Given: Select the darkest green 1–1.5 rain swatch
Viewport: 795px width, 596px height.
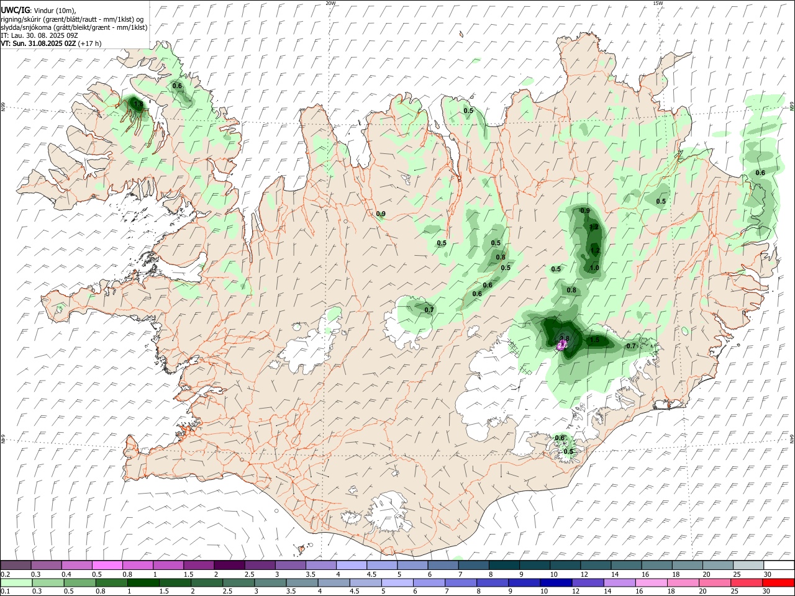Looking at the screenshot, I should 142,582.
